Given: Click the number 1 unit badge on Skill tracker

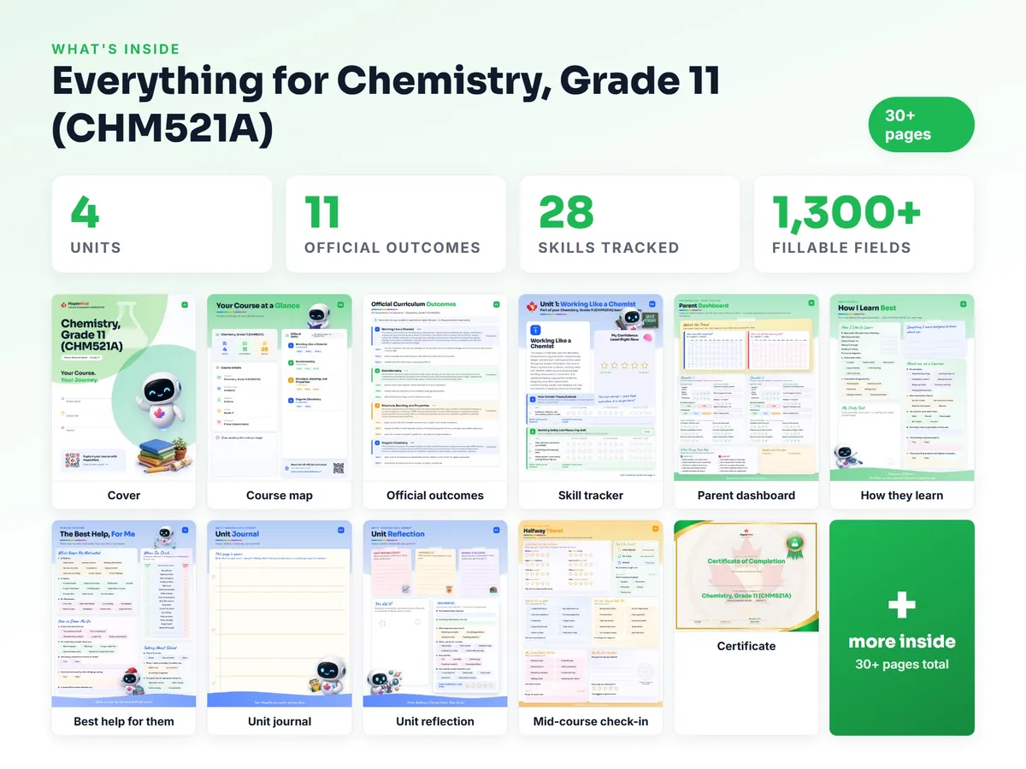Looking at the screenshot, I should (535, 329).
